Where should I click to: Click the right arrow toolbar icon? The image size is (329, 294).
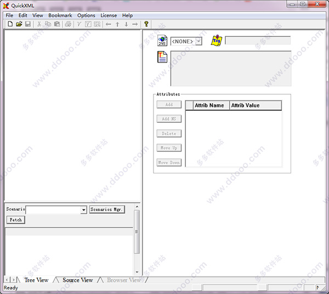click(135, 24)
